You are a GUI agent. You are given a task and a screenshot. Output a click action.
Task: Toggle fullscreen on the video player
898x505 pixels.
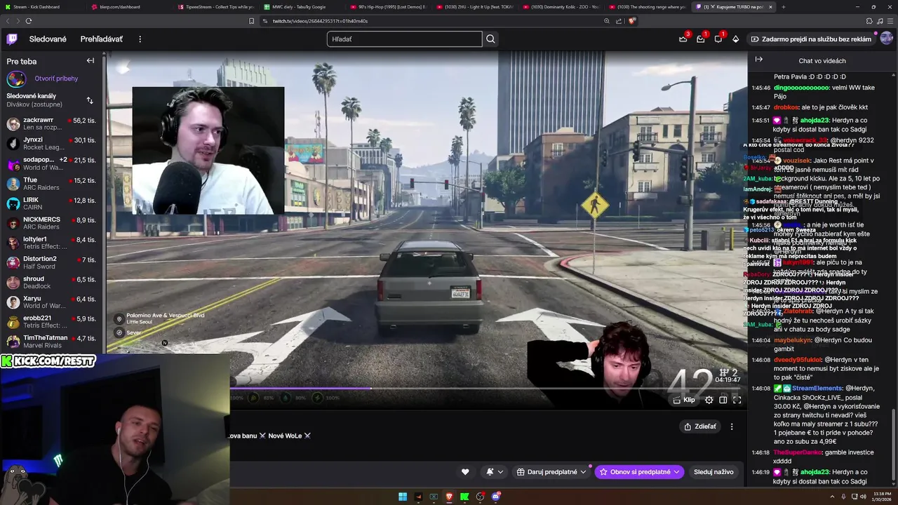pyautogui.click(x=737, y=400)
